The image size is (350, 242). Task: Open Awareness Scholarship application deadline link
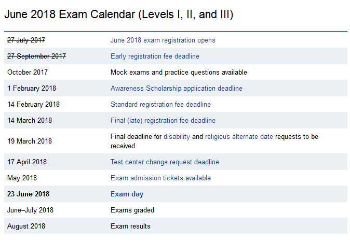coord(176,88)
